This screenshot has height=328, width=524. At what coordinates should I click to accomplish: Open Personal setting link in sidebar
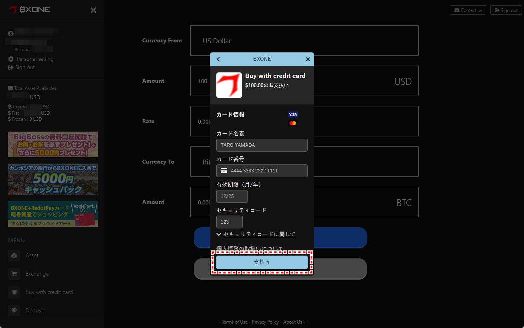35,59
